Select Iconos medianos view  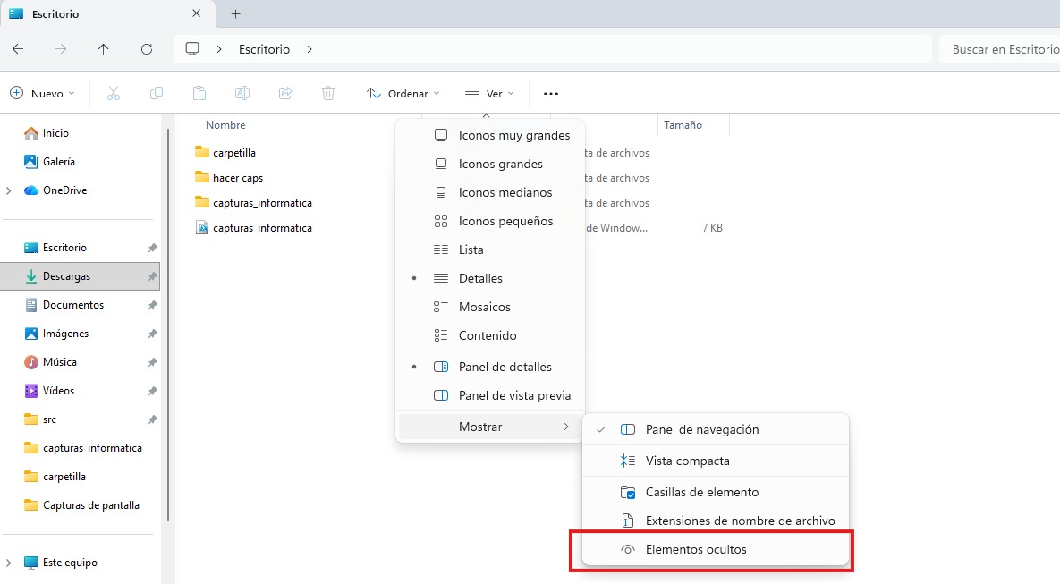pyautogui.click(x=490, y=192)
